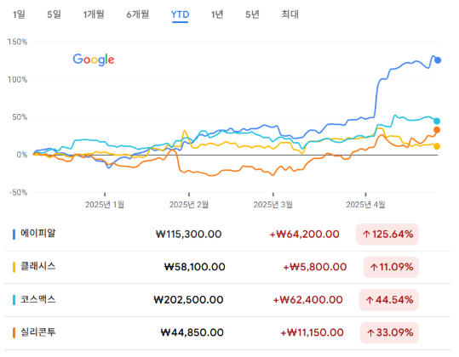Click the 11.09% gain badge
Screen dimensions: 459x357
tap(391, 267)
